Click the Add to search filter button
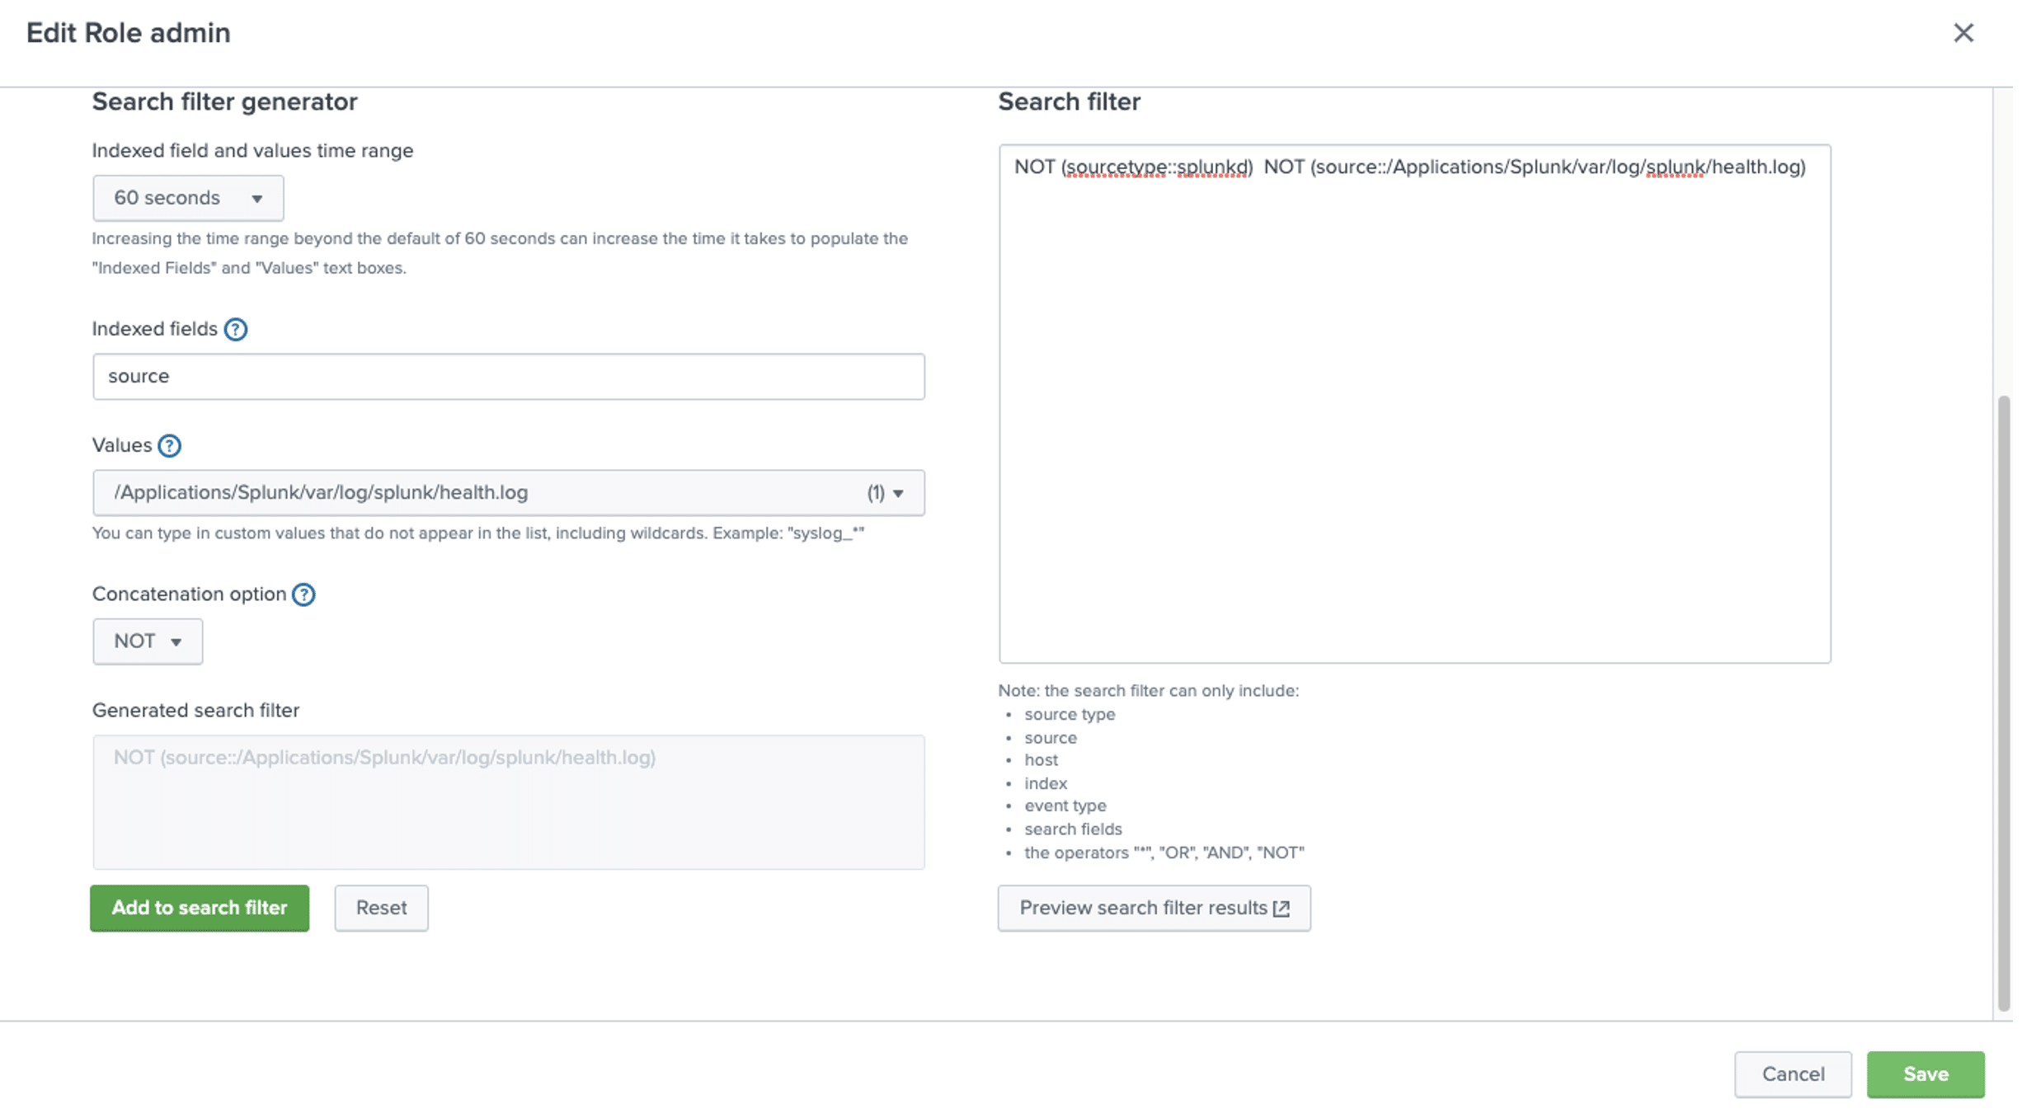The width and height of the screenshot is (2022, 1118). tap(200, 908)
